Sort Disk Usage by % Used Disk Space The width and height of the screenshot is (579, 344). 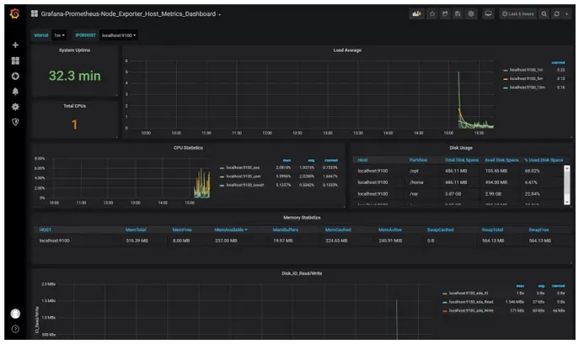point(544,160)
